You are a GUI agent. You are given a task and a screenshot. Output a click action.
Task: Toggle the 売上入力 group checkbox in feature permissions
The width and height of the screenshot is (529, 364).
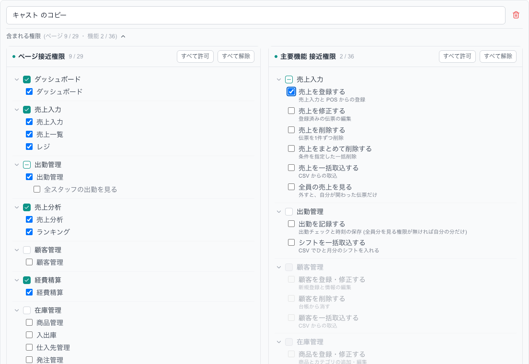289,80
